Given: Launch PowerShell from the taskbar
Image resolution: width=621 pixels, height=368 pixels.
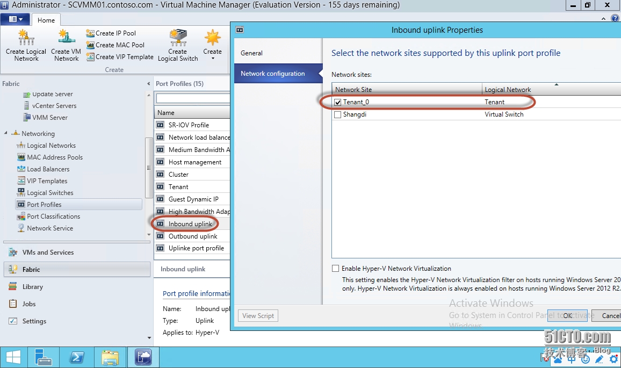Looking at the screenshot, I should [77, 357].
